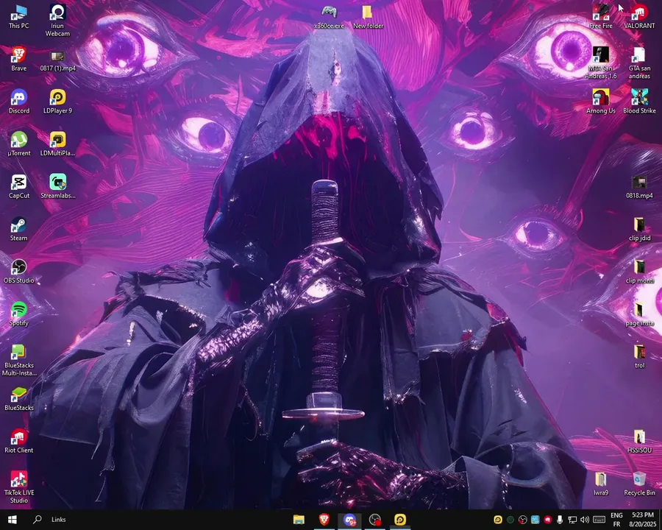Click the Spotify desktop shortcut
The image size is (662, 530).
point(19,314)
